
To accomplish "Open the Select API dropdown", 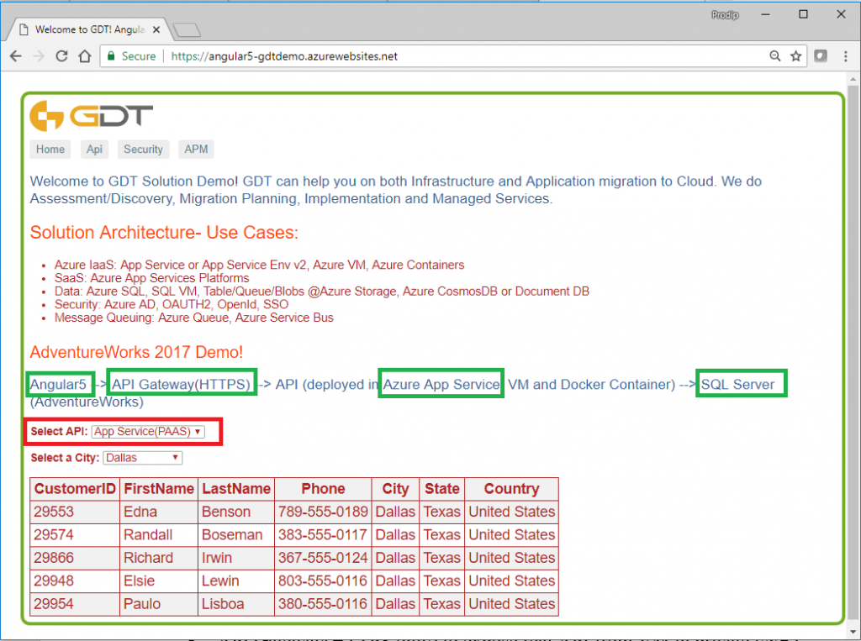I will [x=148, y=431].
